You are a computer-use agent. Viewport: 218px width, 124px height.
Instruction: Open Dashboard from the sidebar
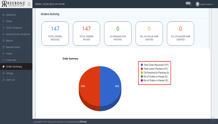pos(11,15)
